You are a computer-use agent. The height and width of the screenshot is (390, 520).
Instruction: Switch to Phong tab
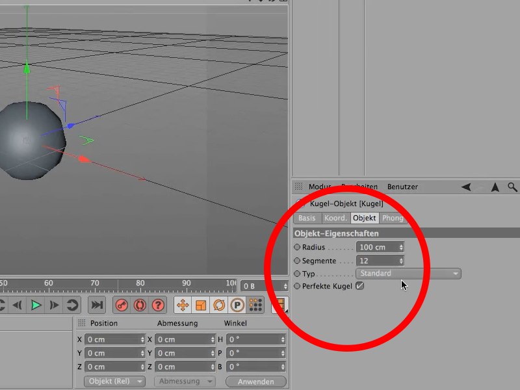click(393, 218)
